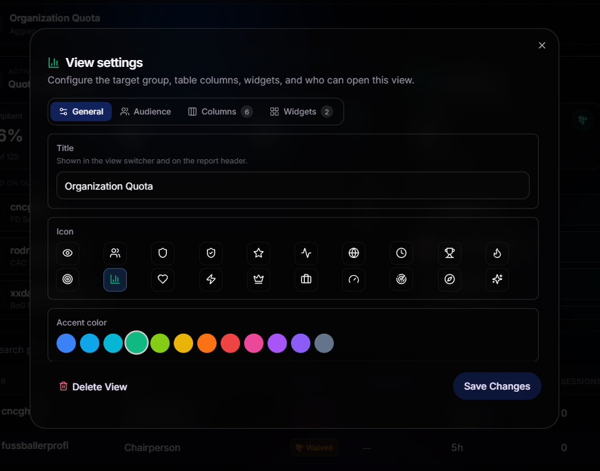Select the yellow accent color
This screenshot has height=471, width=600.
click(183, 343)
